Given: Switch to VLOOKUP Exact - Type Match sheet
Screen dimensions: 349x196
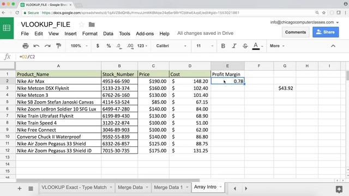Looking at the screenshot, I should coord(74,187).
